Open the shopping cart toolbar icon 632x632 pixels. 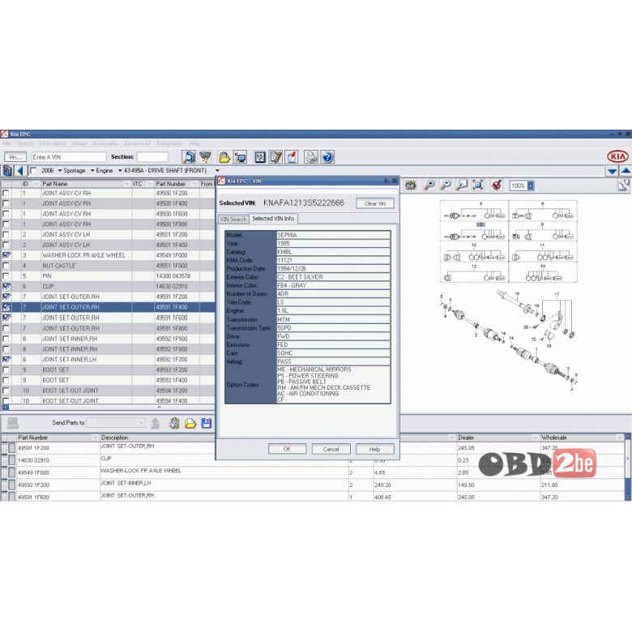(x=205, y=157)
